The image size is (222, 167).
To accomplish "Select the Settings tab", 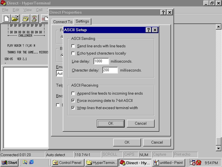I will (x=82, y=21).
